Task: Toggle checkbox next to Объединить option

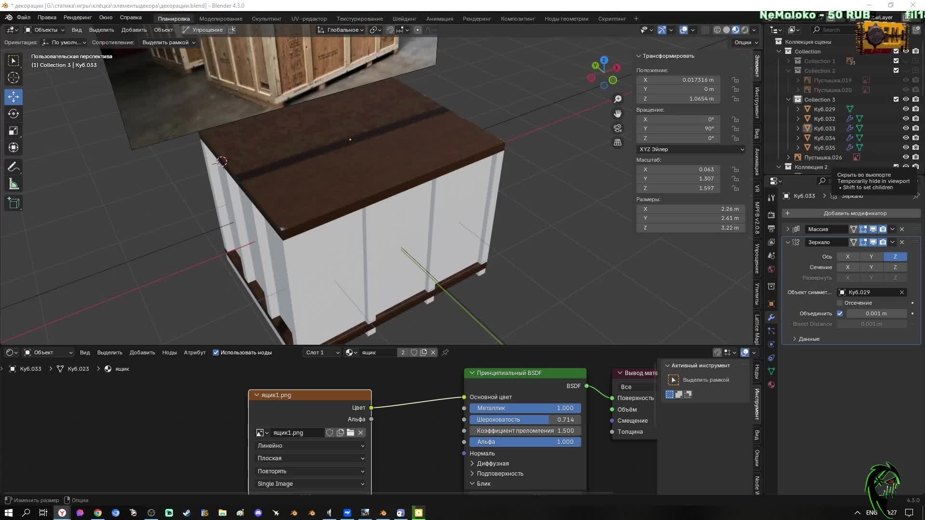Action: click(840, 313)
